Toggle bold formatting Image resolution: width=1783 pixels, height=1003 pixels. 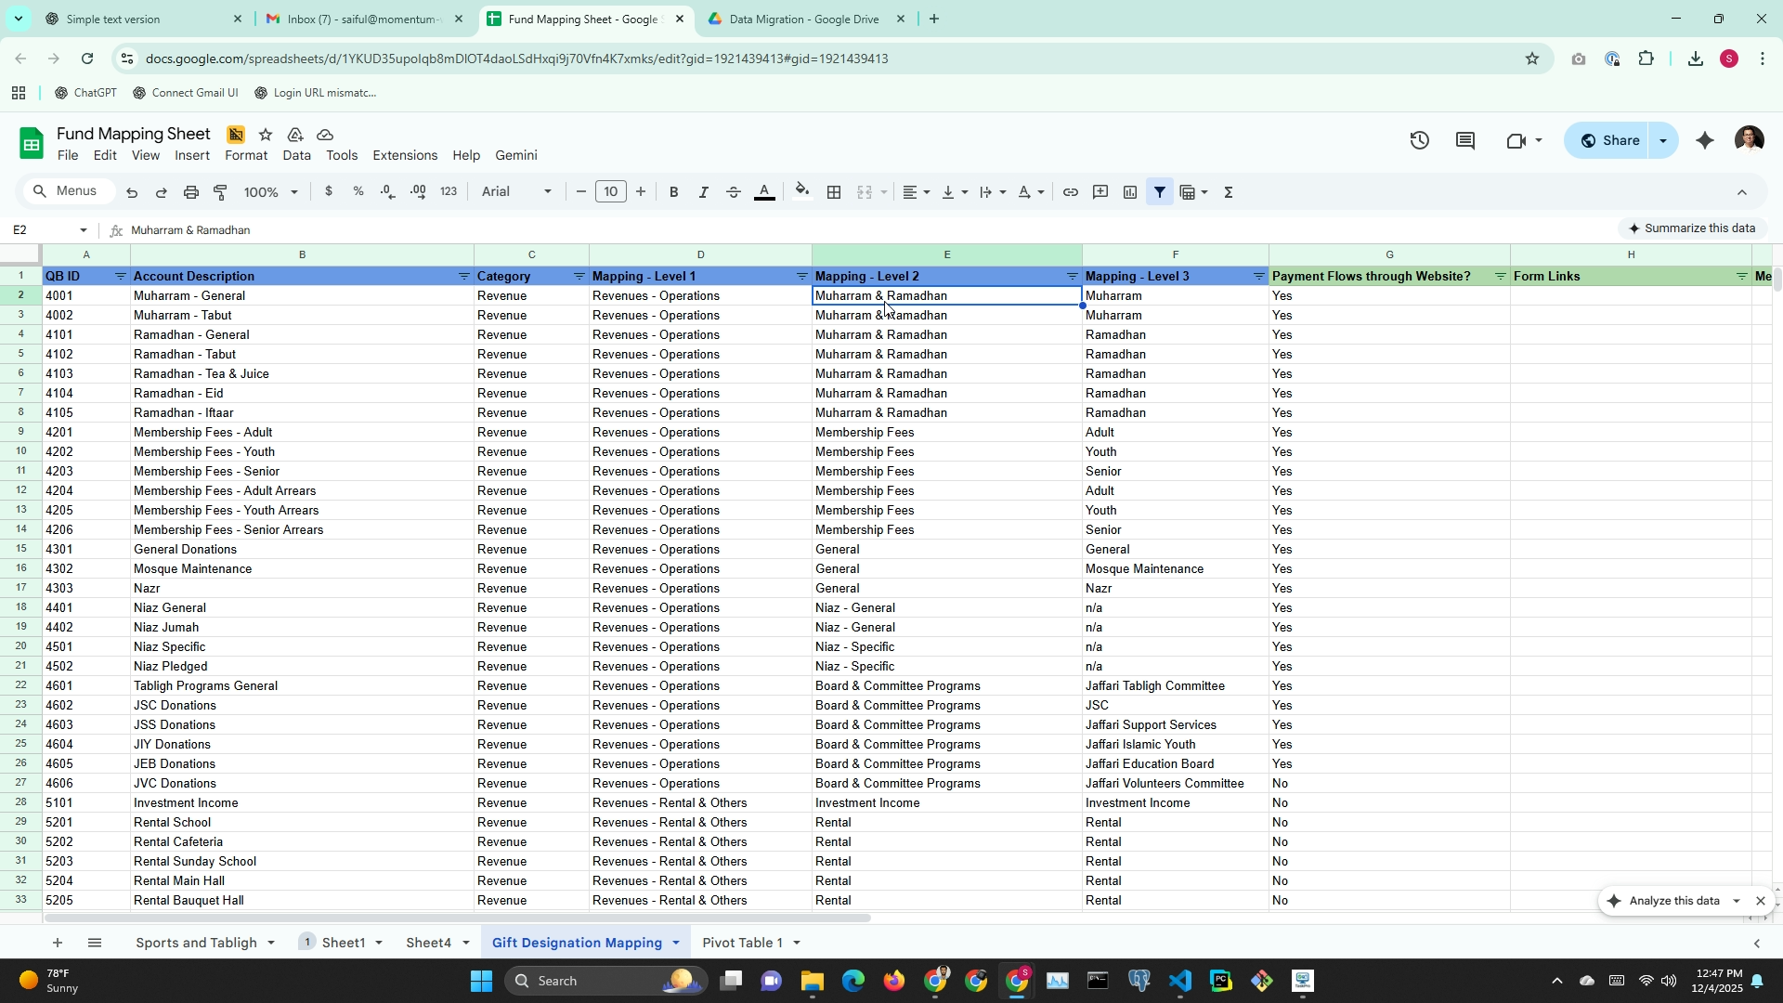pos(673,192)
